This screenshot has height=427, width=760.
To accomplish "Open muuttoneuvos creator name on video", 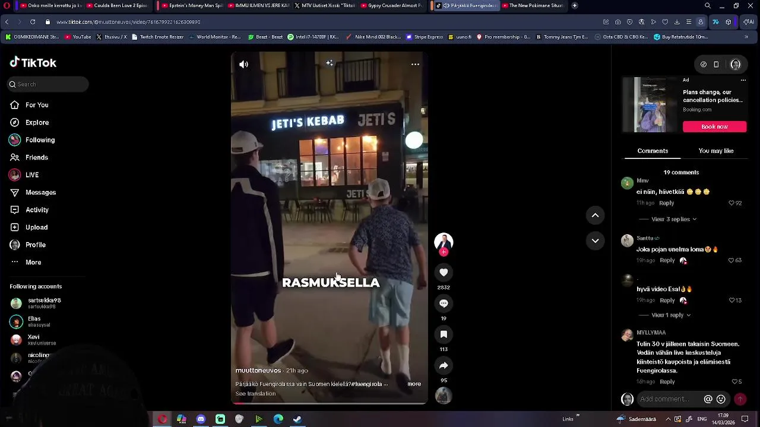I will pos(258,371).
